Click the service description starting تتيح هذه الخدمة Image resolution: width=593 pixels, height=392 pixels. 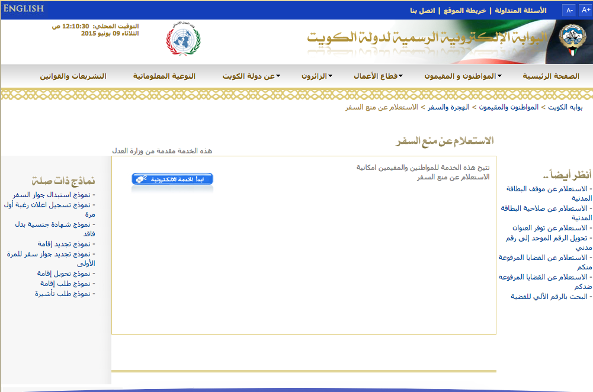(423, 172)
